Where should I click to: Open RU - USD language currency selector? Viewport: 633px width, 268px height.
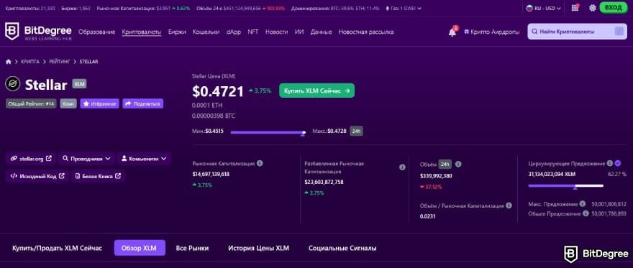543,8
